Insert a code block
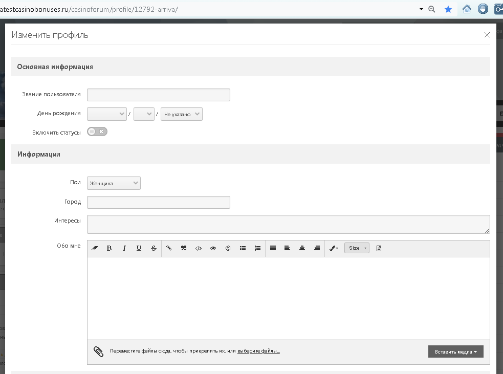 tap(199, 248)
